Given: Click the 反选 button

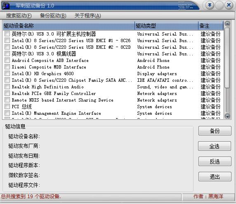Looking at the screenshot, I should coord(215,161).
